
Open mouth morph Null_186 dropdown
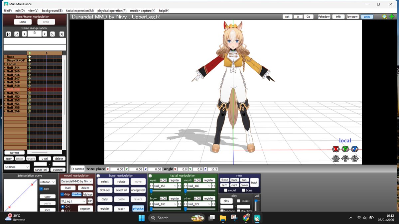[199, 186]
